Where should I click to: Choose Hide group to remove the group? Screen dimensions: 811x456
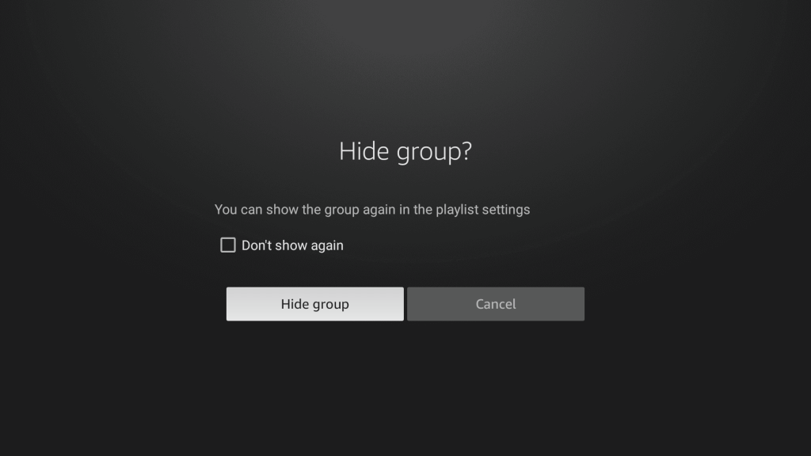[314, 304]
